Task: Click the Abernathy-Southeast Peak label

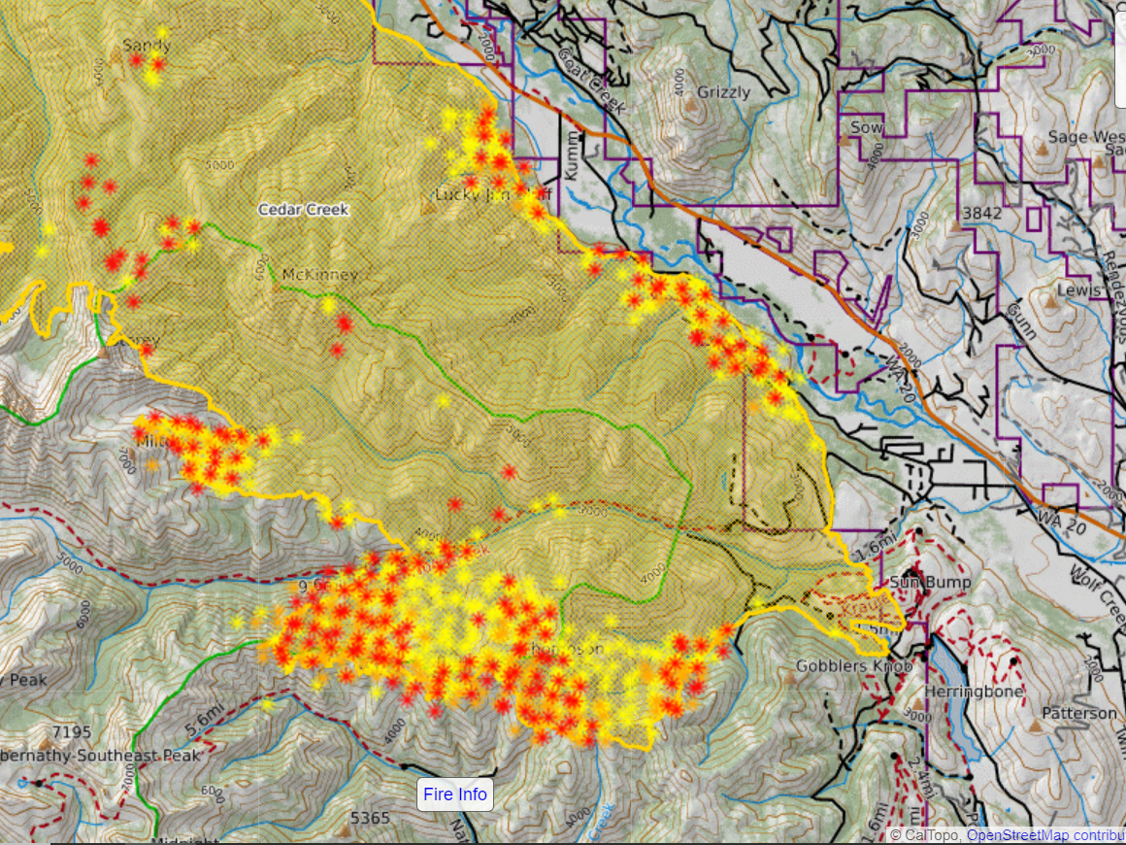Action: click(x=100, y=756)
